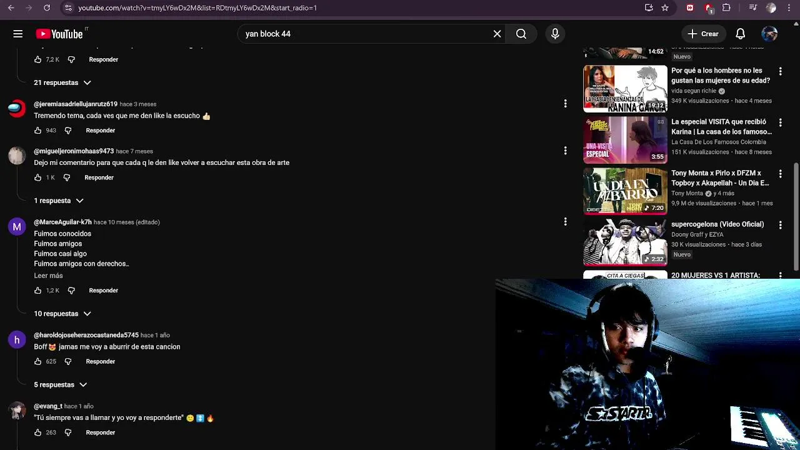
Task: Open the browser media control icon
Action: pos(752,7)
